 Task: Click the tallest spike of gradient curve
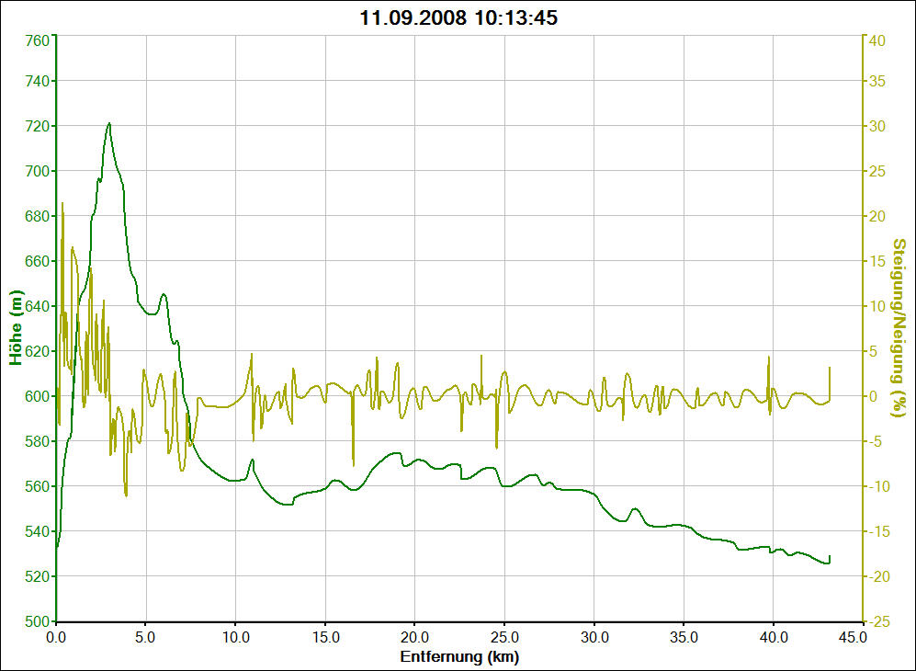pos(62,202)
